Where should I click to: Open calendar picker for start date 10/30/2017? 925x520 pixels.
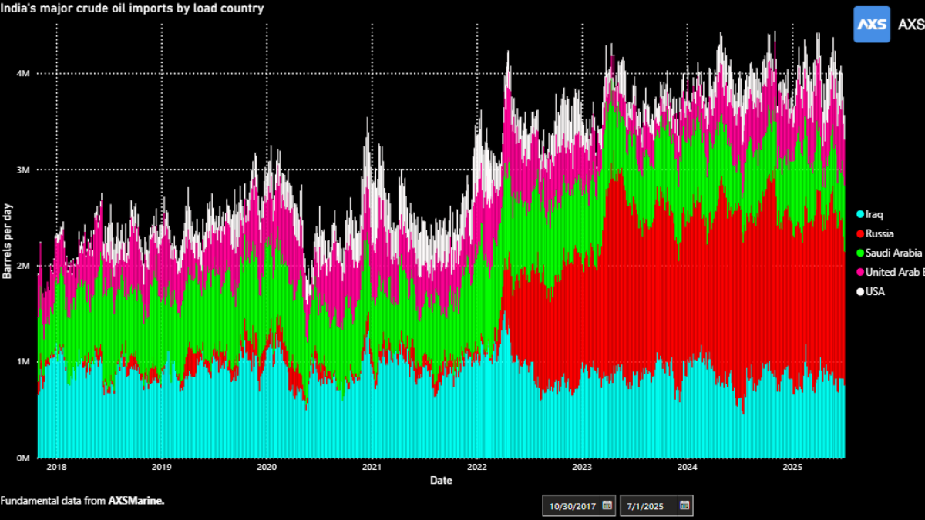607,505
